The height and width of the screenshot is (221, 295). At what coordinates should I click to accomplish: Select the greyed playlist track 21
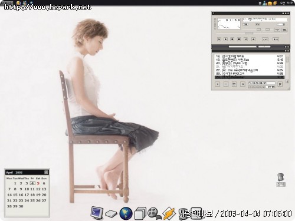click(250, 67)
